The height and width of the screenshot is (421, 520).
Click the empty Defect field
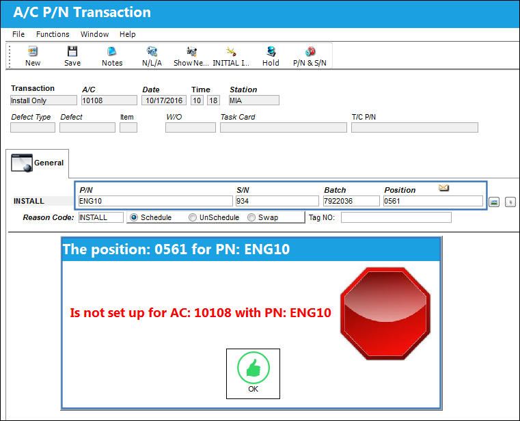coord(87,127)
